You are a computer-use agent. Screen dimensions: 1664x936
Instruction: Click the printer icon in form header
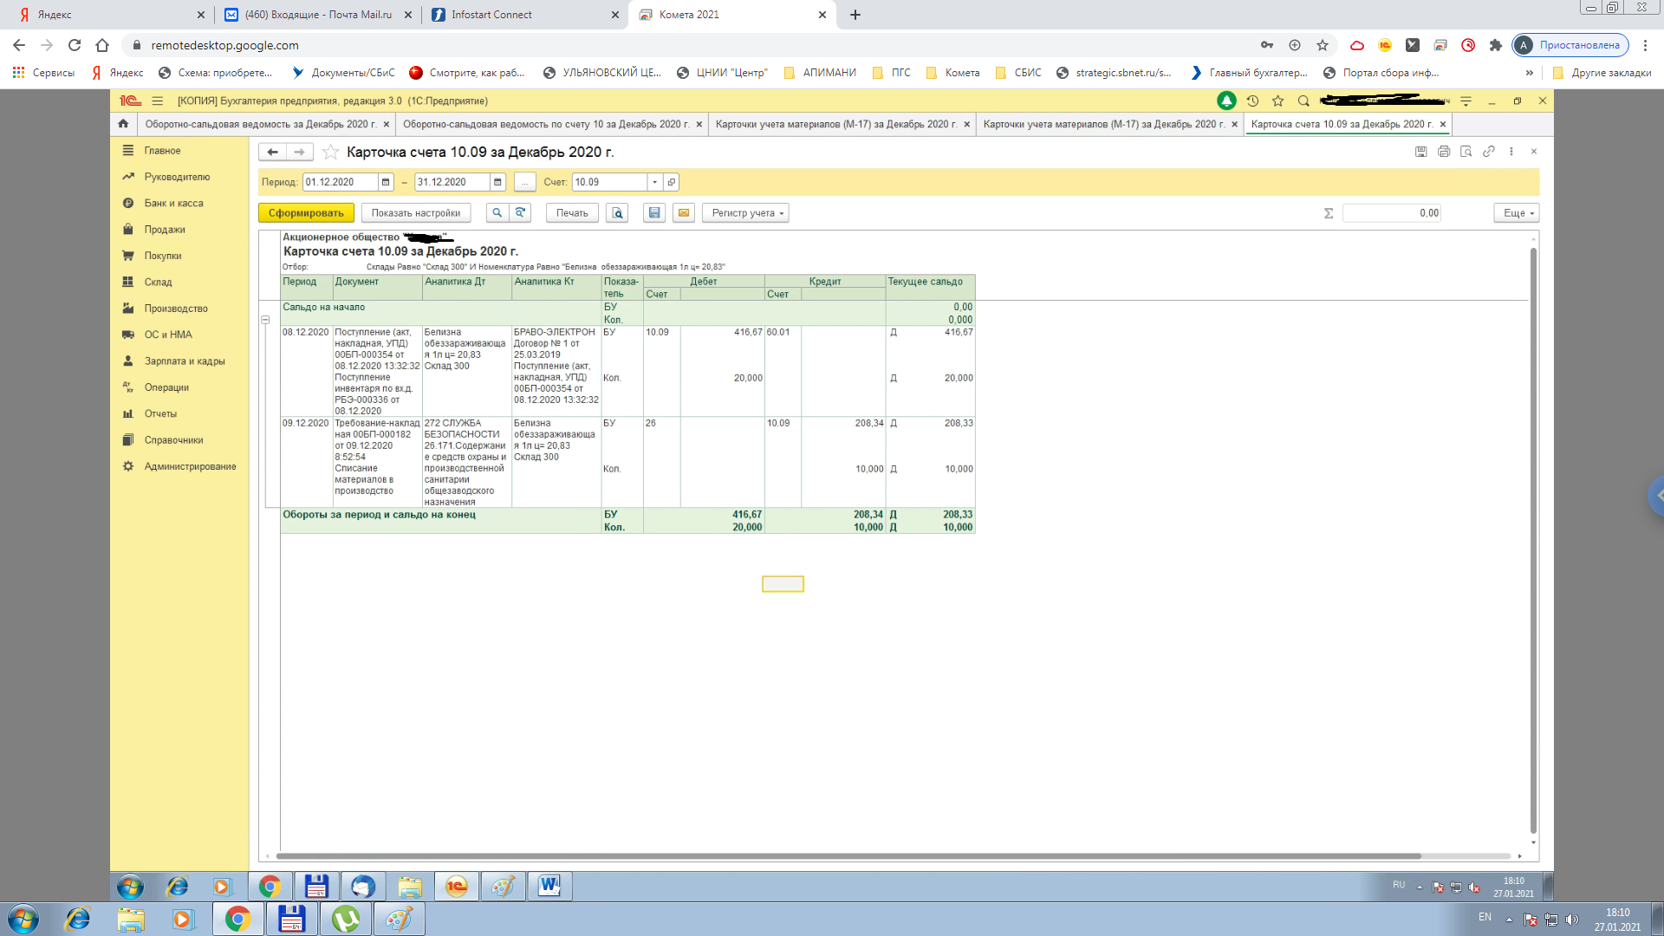tap(1444, 152)
